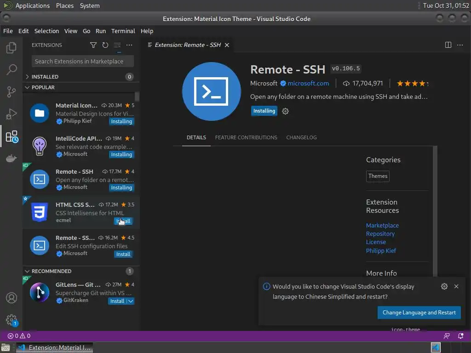Image resolution: width=471 pixels, height=353 pixels.
Task: Open the Marketplace resource link
Action: click(382, 225)
